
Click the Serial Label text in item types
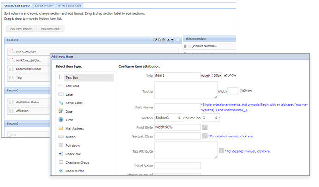(74, 103)
